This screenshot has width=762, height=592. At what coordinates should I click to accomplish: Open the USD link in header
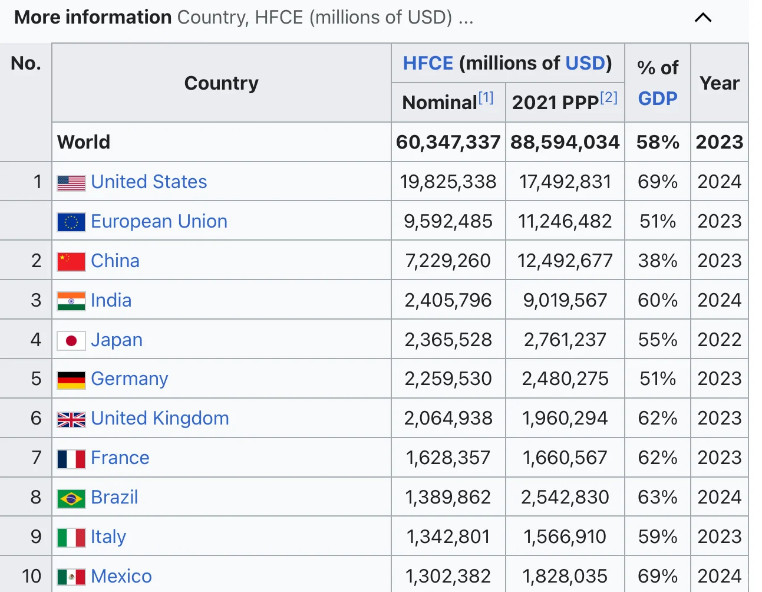[585, 63]
